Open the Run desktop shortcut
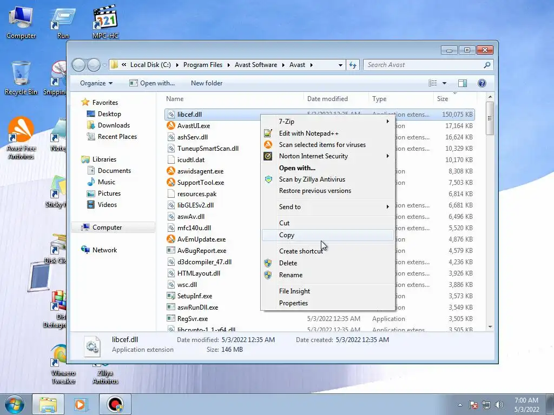Image resolution: width=554 pixels, height=415 pixels. 63,22
